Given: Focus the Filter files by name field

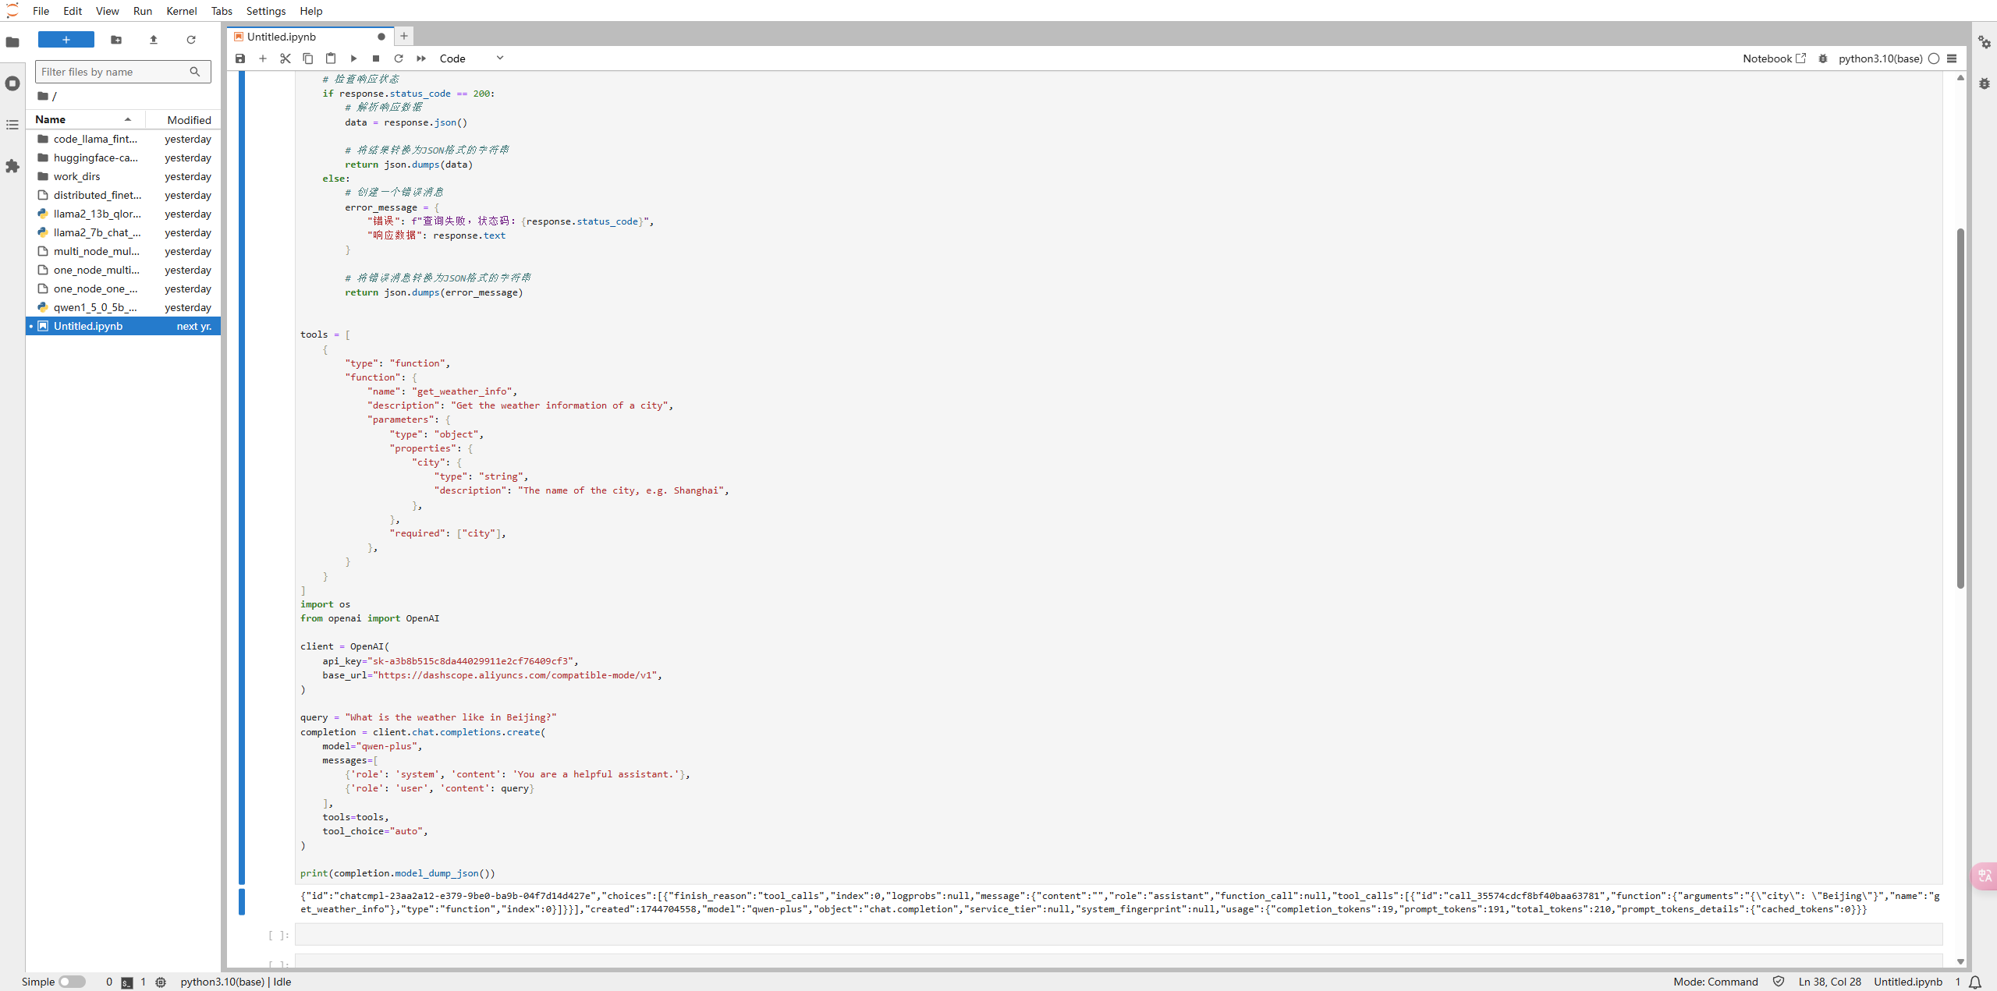Looking at the screenshot, I should coord(113,72).
